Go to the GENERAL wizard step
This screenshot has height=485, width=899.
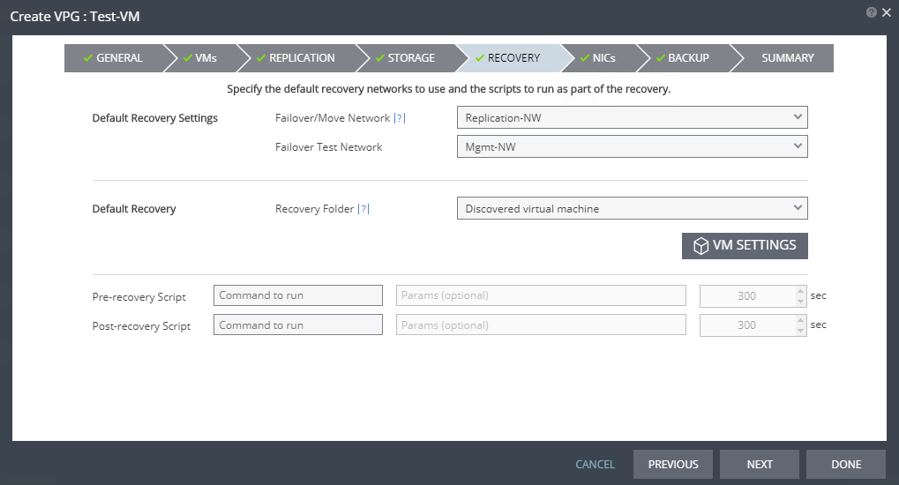113,58
